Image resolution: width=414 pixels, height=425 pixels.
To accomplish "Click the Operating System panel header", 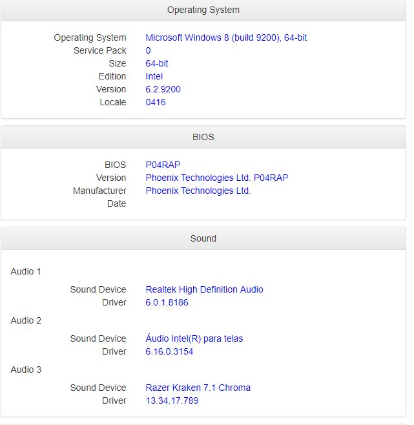I will pyautogui.click(x=203, y=10).
